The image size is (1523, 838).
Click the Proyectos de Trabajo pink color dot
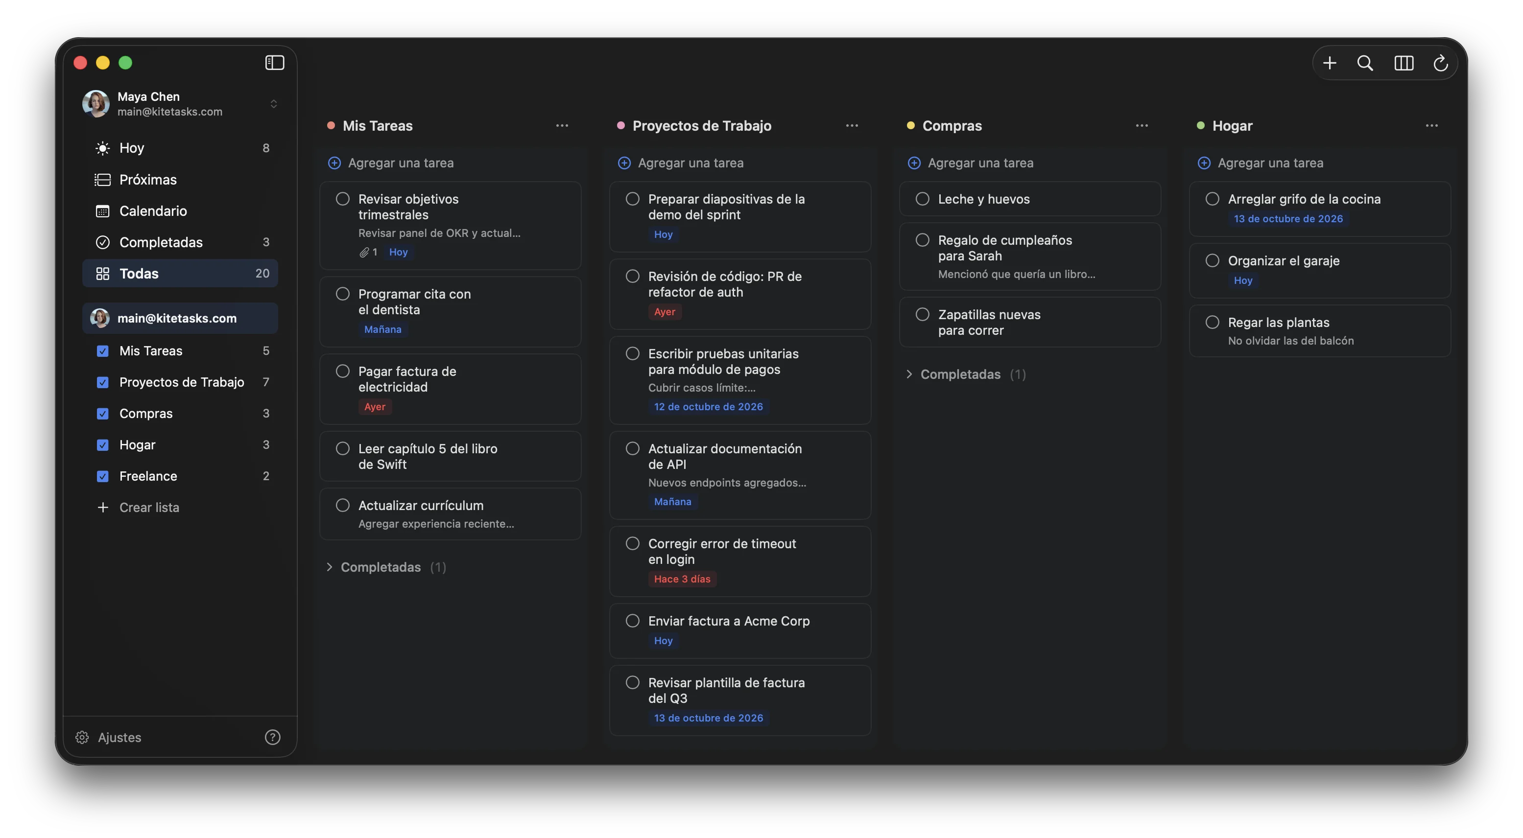[621, 125]
